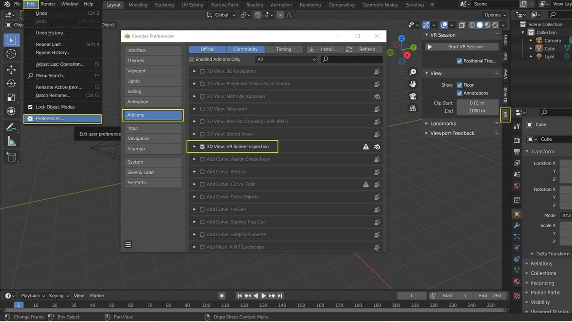This screenshot has height=322, width=572.
Task: Select the Rotate tool
Action: click(11, 84)
